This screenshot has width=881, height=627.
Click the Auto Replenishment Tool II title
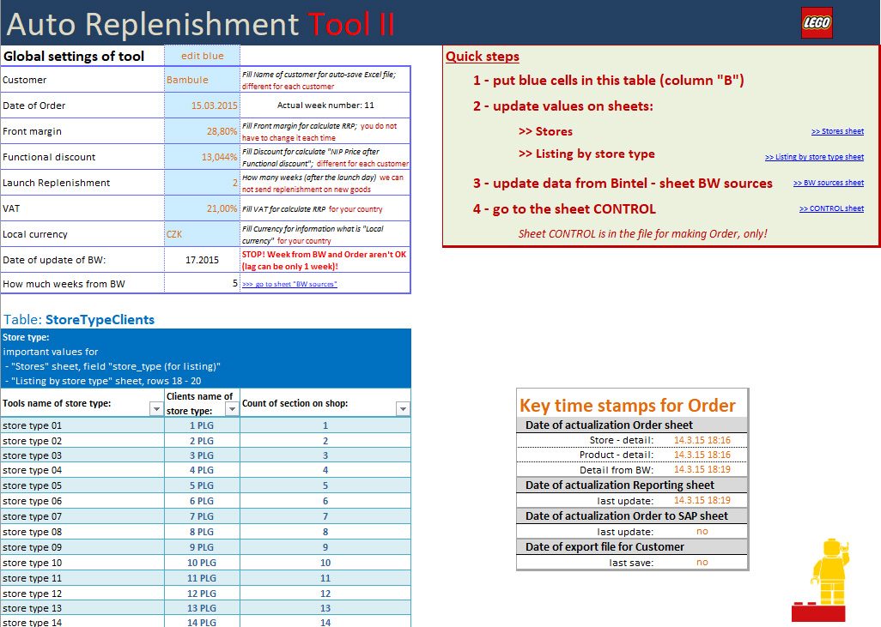(201, 24)
